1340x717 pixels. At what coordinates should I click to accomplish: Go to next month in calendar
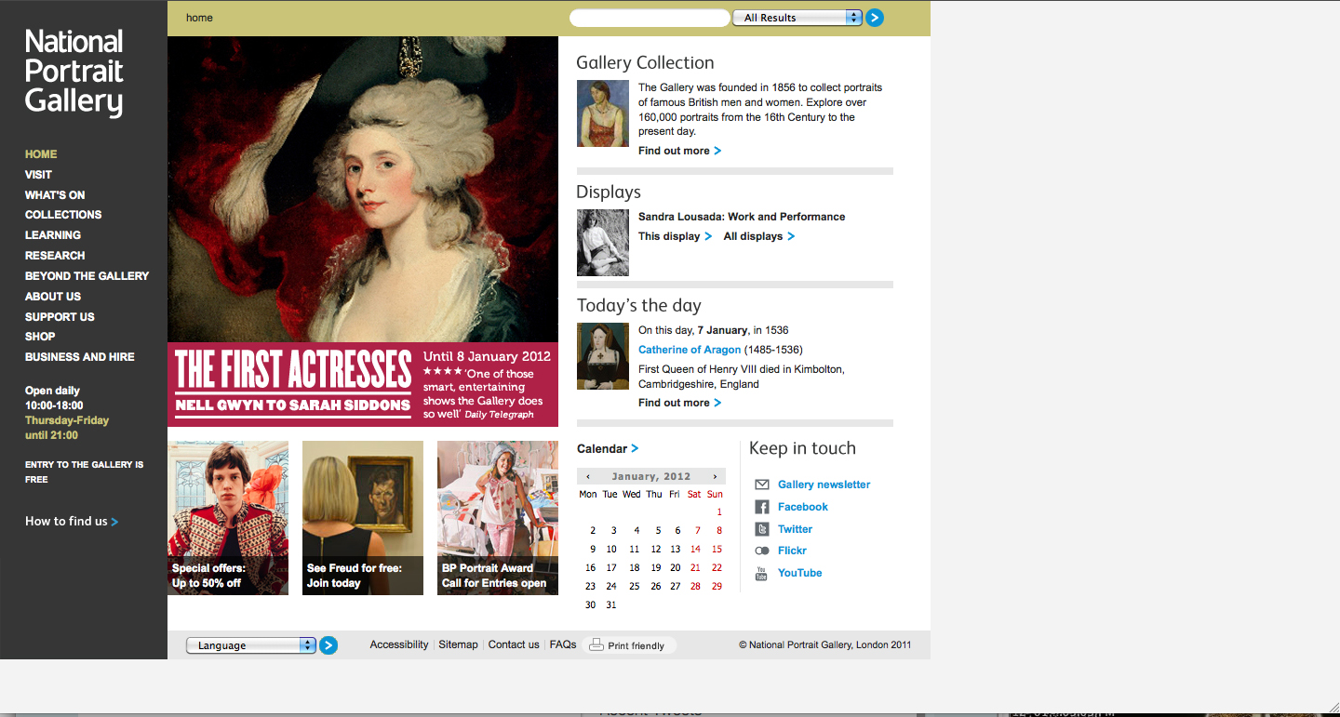[715, 477]
